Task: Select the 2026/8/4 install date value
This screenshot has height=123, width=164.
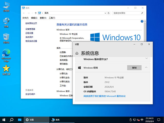Action: tap(109, 87)
